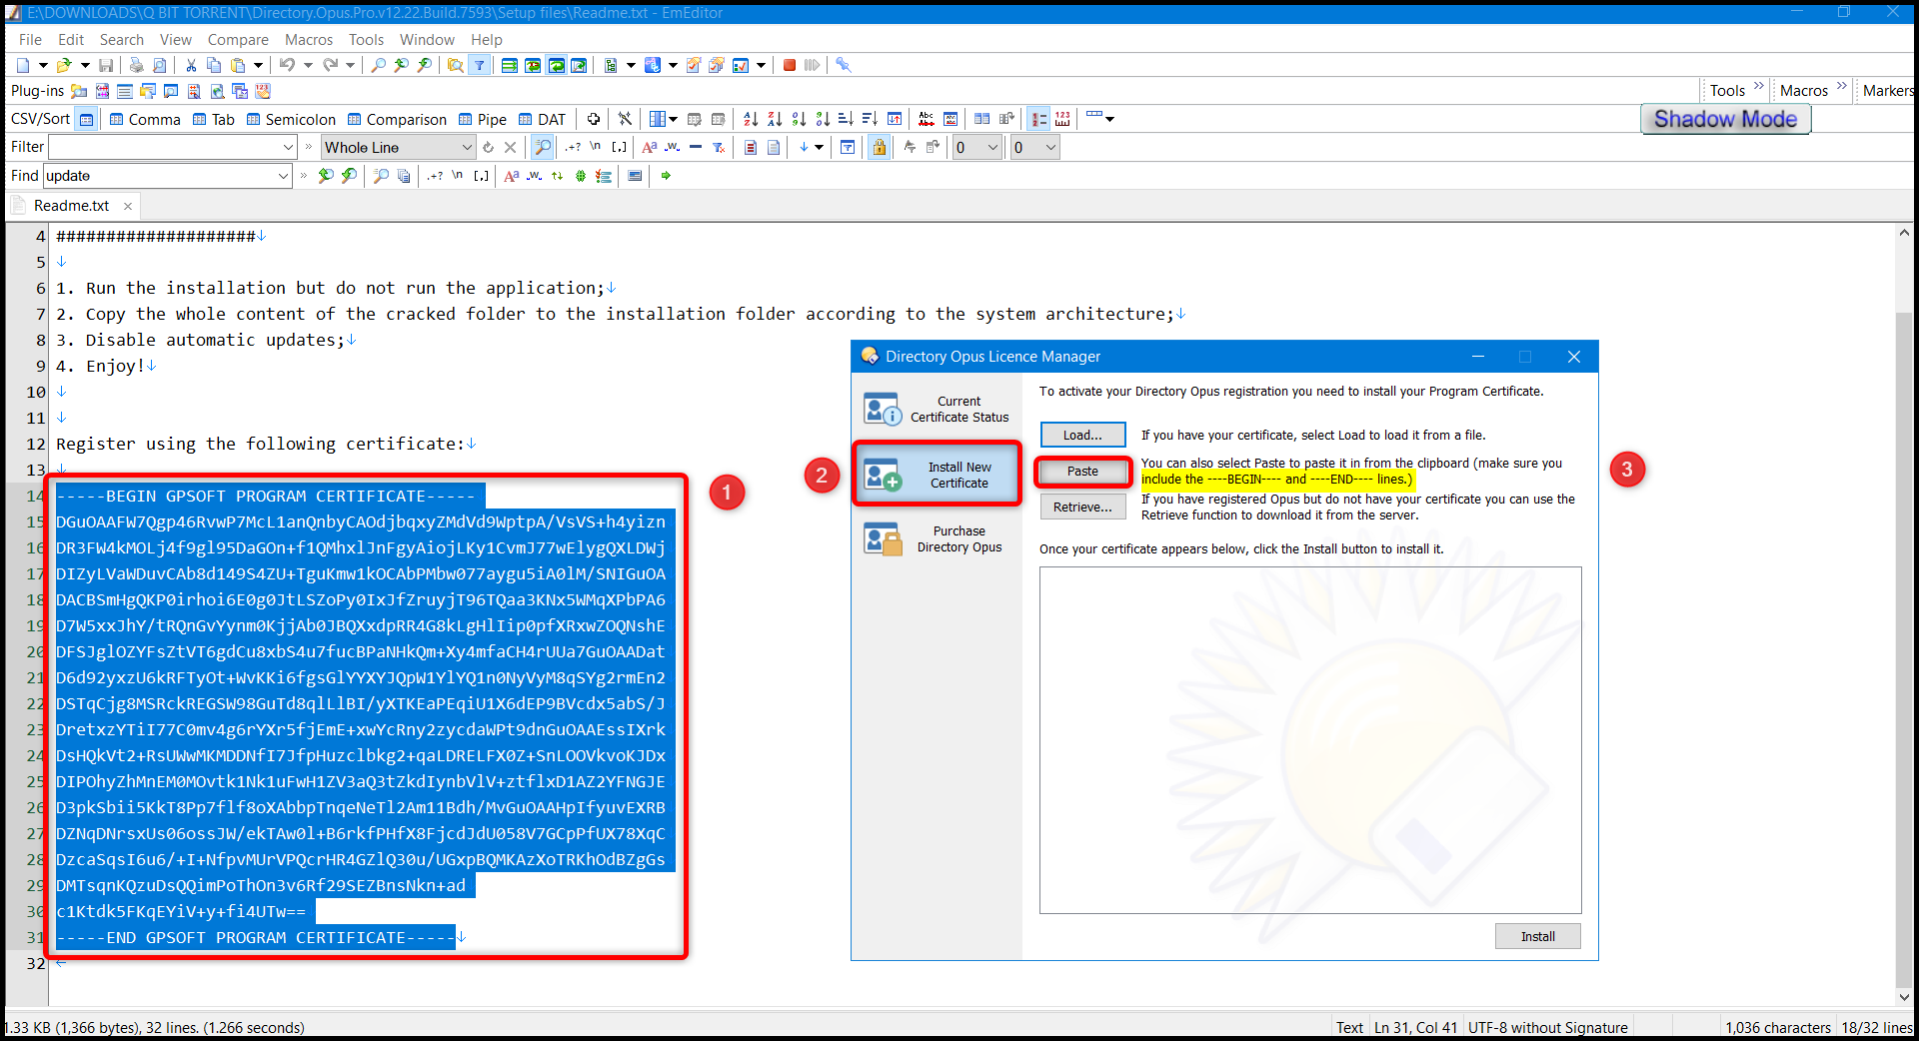Screen dimensions: 1919x1041
Task: Open the Macros menu
Action: [309, 39]
